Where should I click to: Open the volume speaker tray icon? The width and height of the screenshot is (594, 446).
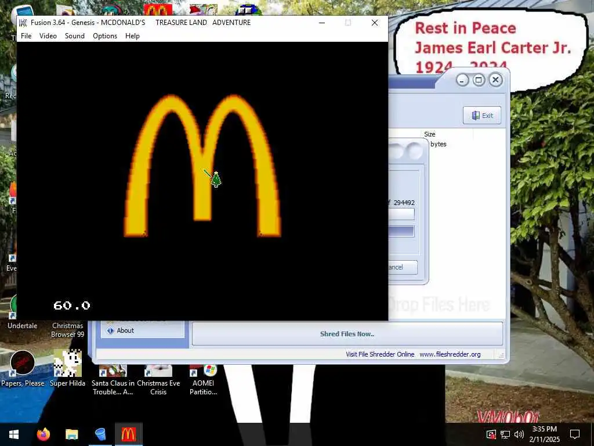tap(519, 434)
